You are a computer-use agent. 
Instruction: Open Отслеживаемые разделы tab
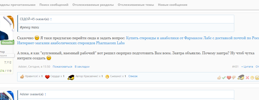click(x=93, y=5)
